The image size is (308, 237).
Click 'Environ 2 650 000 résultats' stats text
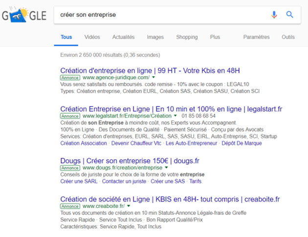[x=110, y=55]
